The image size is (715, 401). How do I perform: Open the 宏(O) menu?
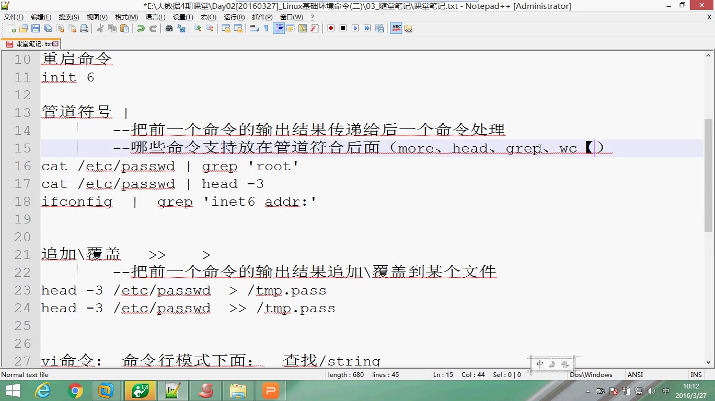pos(207,16)
